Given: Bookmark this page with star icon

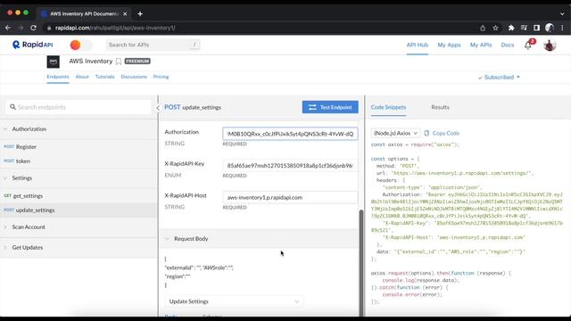Looking at the screenshot, I should point(495,28).
